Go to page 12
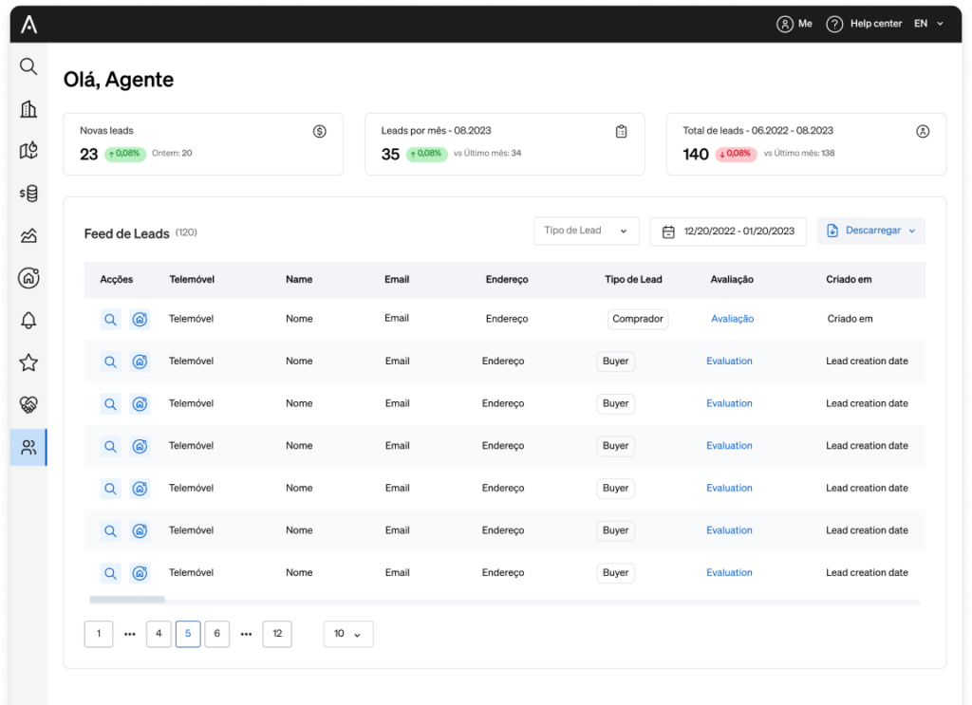Viewport: 972px width, 705px height. [277, 634]
